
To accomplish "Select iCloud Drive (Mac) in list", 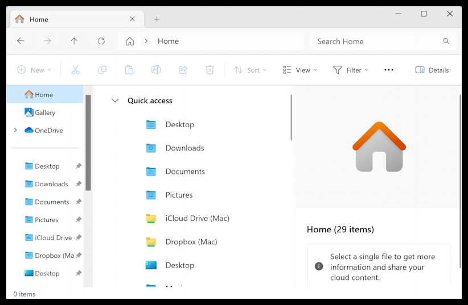I will [187, 218].
